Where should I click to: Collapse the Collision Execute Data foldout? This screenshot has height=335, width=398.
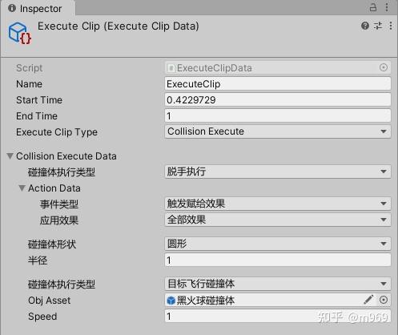[x=10, y=156]
